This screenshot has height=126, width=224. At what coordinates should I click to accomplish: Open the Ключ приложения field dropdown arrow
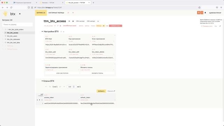click(114, 41)
